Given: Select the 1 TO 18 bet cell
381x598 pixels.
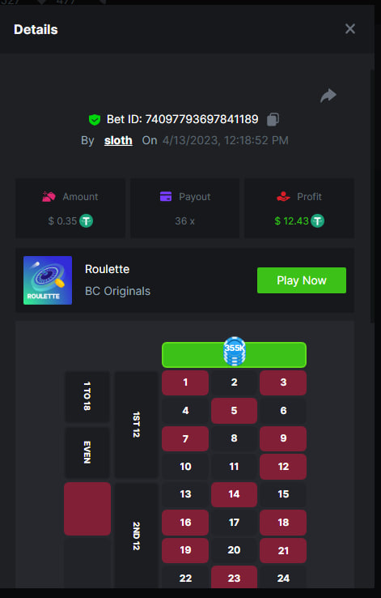Looking at the screenshot, I should pyautogui.click(x=87, y=396).
